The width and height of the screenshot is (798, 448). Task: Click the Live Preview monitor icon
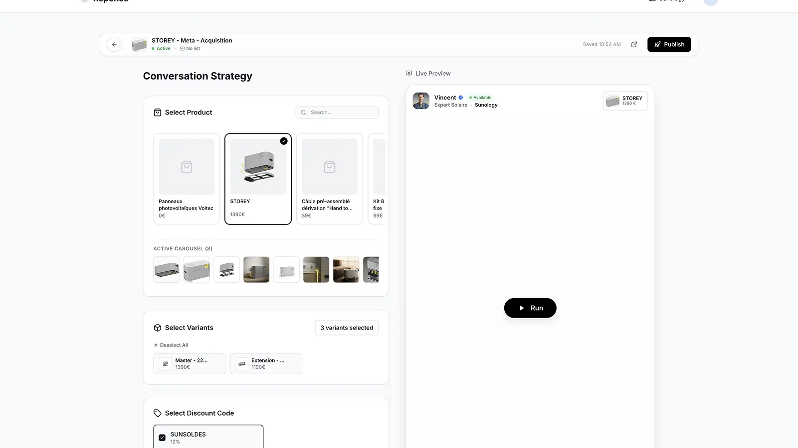tap(409, 74)
